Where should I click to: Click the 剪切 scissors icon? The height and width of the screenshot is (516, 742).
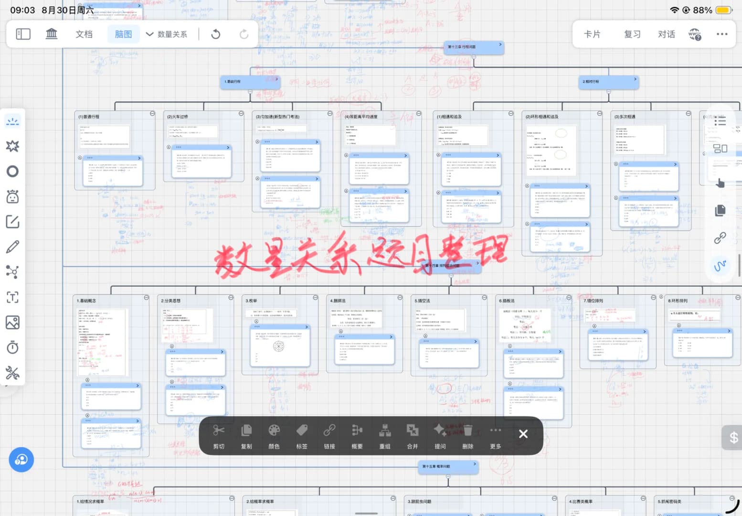point(219,431)
